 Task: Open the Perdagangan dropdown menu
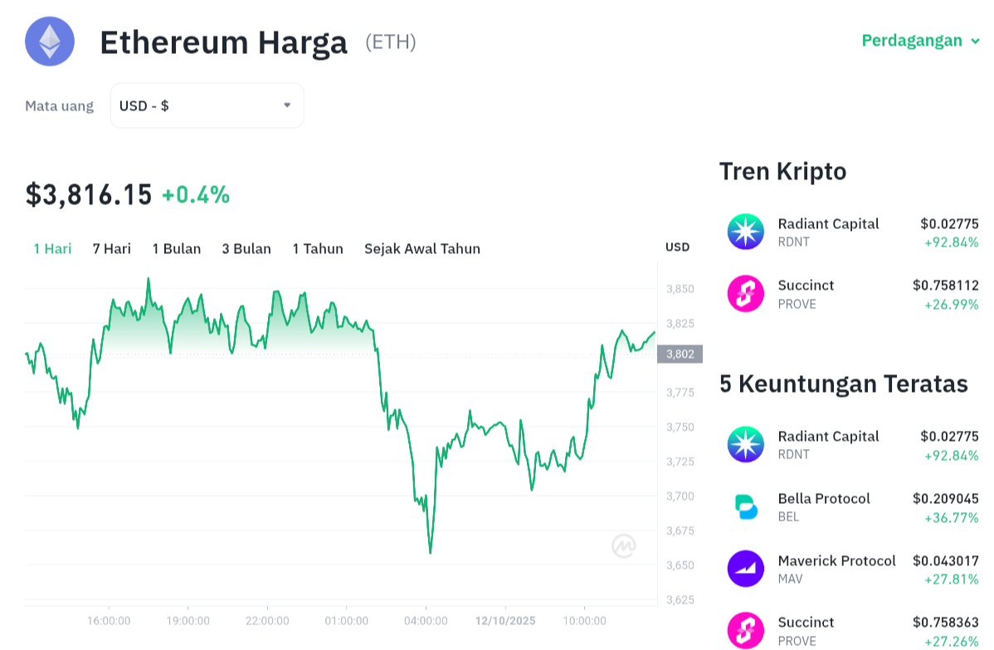pyautogui.click(x=921, y=41)
